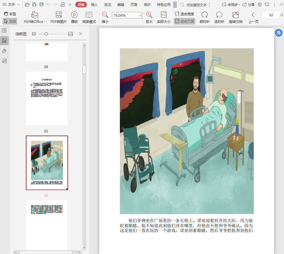284x254 pixels.
Task: Click the PDF转图片 icon
Action: coord(58,15)
